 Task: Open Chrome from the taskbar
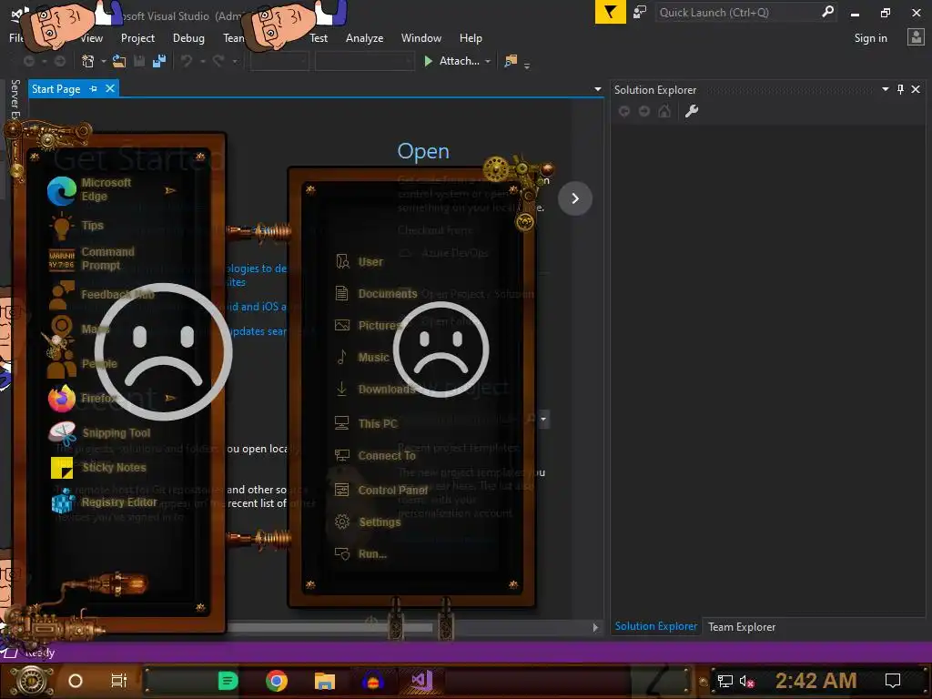(x=277, y=681)
